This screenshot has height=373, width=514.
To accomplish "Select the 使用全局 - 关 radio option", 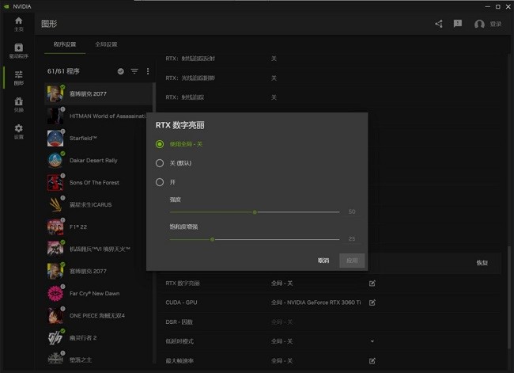I will tap(160, 144).
